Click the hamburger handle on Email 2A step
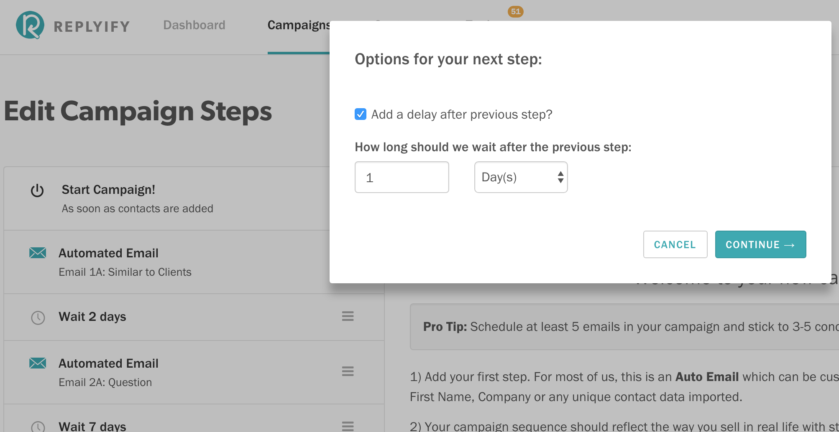The image size is (839, 432). (348, 371)
